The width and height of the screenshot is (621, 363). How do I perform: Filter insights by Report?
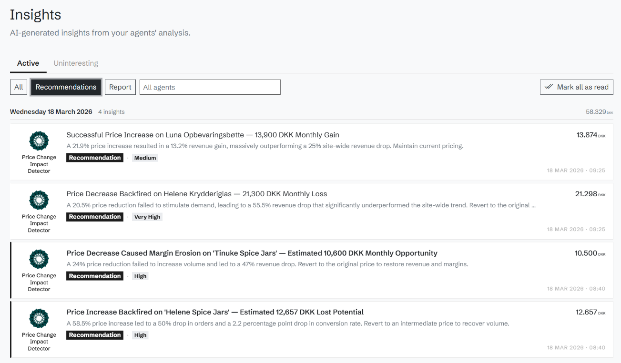pos(120,87)
